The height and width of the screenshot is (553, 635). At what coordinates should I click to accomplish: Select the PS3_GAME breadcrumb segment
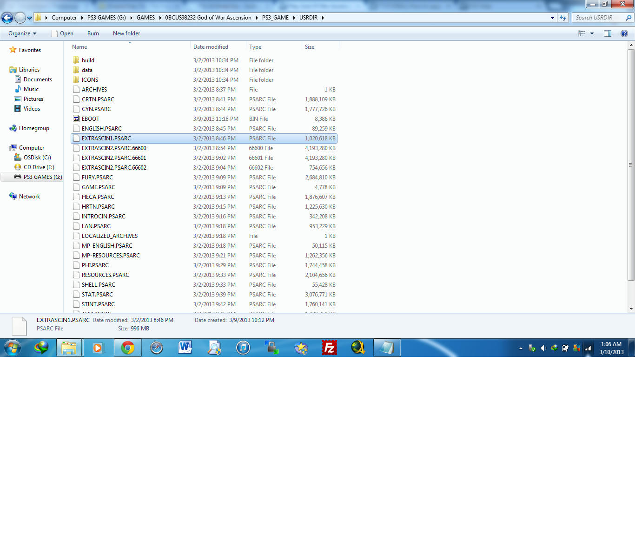275,18
